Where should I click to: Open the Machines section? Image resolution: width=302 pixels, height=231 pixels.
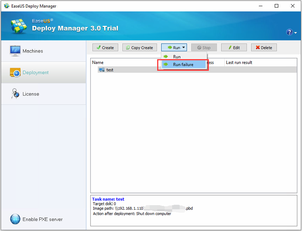[43, 51]
